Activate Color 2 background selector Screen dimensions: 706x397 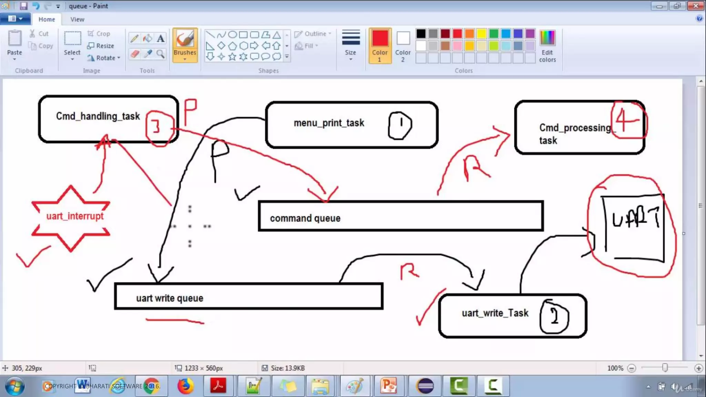[x=403, y=45]
